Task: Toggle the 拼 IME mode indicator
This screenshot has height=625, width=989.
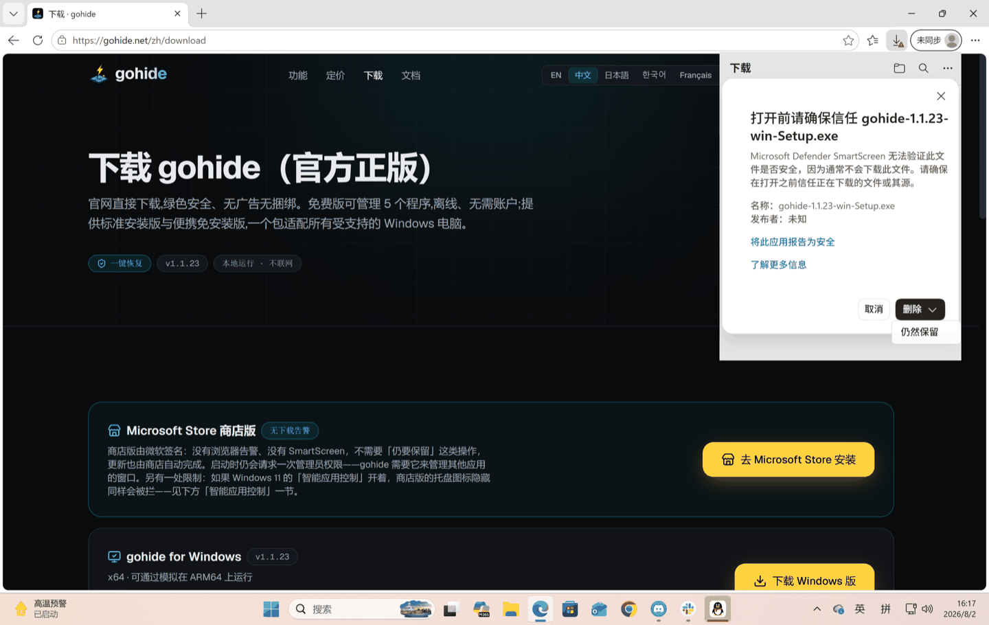Action: 886,609
